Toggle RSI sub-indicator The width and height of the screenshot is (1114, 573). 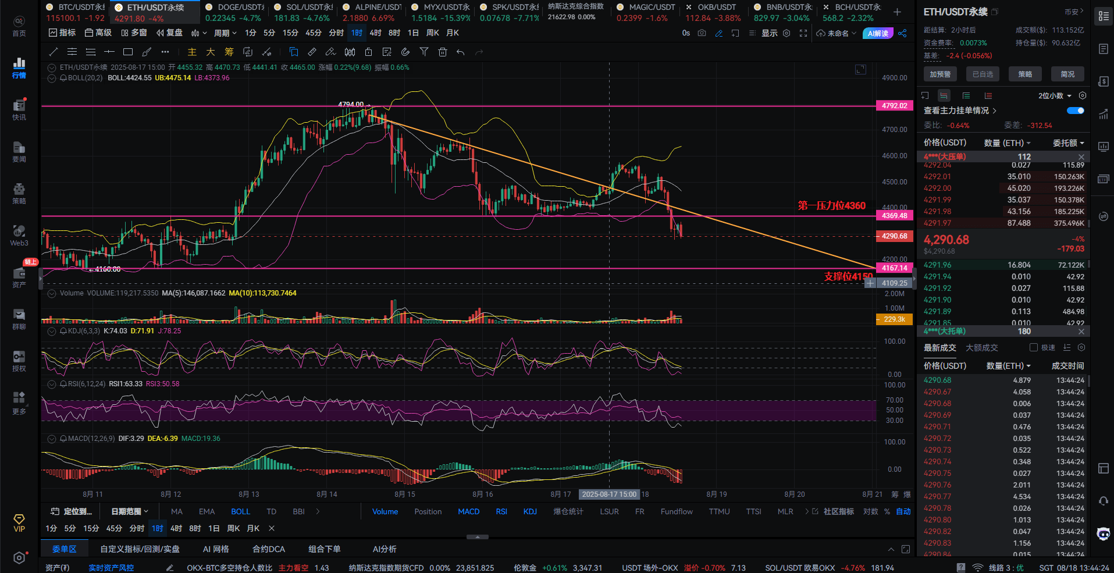coord(501,511)
